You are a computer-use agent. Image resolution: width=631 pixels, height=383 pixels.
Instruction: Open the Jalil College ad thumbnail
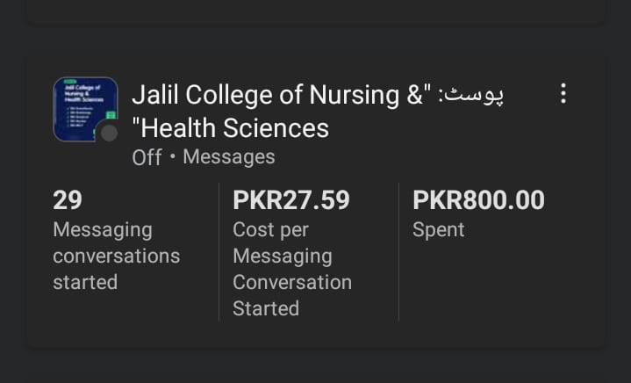tap(84, 108)
